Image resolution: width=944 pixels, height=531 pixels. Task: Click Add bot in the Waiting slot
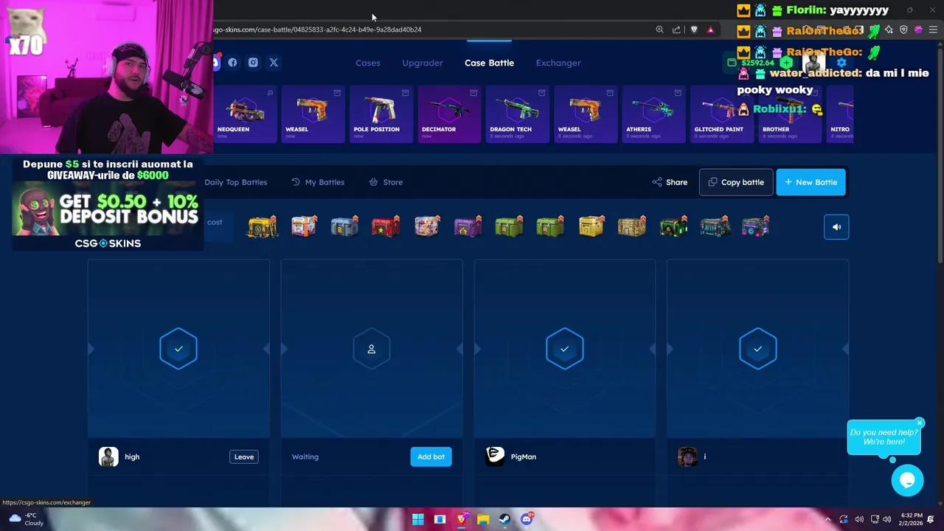tap(431, 457)
